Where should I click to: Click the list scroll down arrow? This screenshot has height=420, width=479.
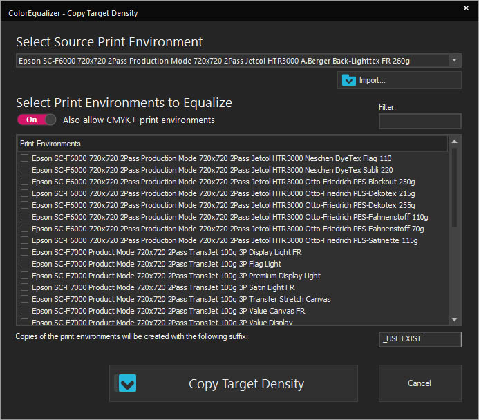click(454, 319)
